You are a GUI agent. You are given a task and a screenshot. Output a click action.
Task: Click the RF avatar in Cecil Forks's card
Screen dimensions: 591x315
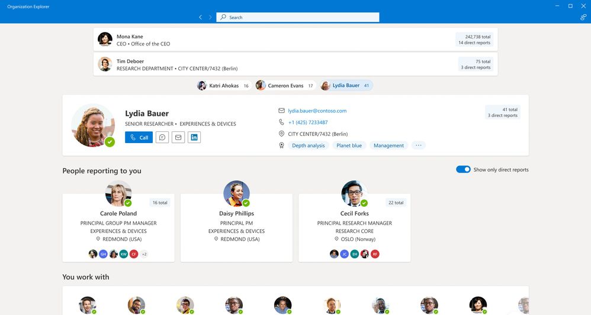tap(375, 254)
